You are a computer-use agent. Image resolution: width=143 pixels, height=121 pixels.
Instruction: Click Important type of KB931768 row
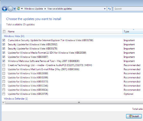129,40
